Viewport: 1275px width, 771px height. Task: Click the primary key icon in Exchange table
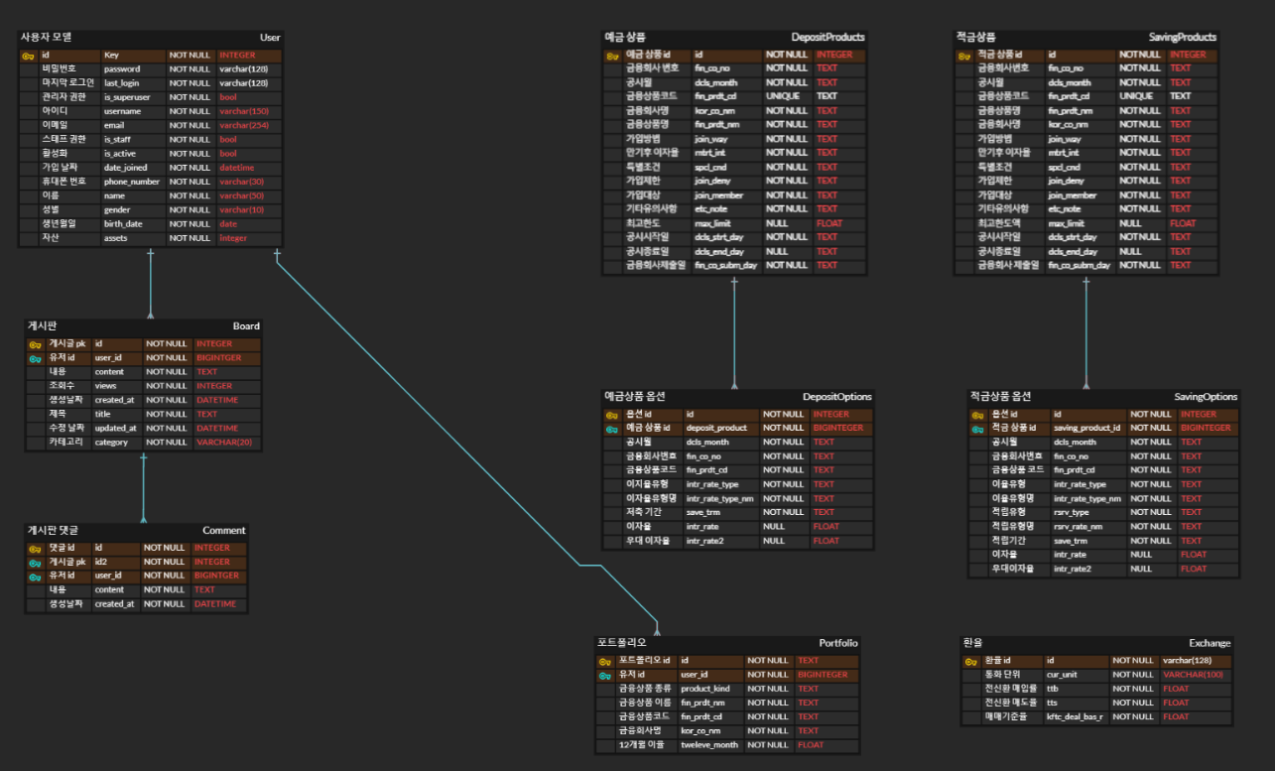[x=970, y=661]
